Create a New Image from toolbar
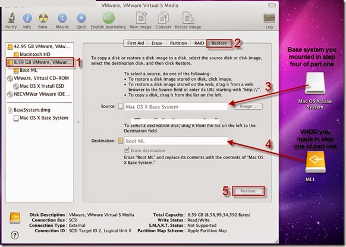Screen dimensions: 346x247 (141, 18)
